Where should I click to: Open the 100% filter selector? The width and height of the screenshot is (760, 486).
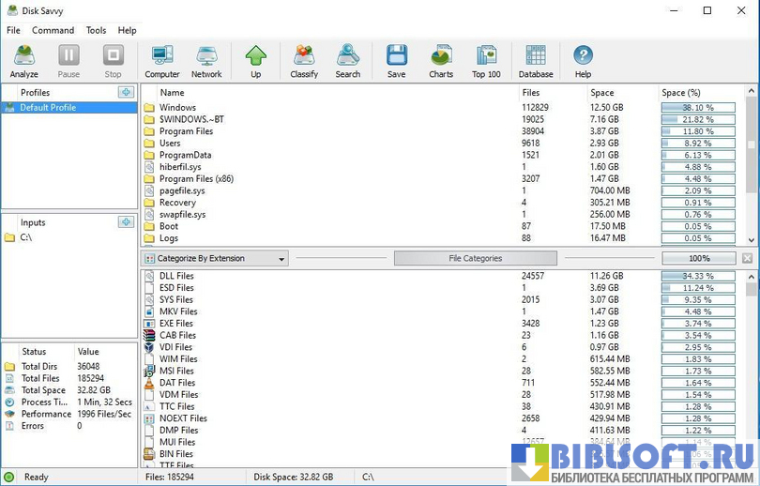coord(699,258)
